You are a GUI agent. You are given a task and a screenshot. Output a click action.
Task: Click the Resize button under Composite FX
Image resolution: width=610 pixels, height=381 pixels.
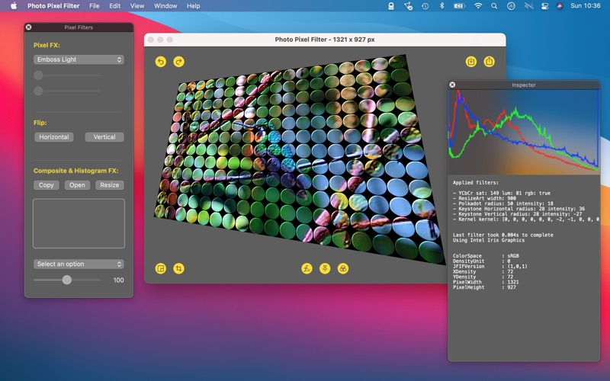click(x=110, y=185)
